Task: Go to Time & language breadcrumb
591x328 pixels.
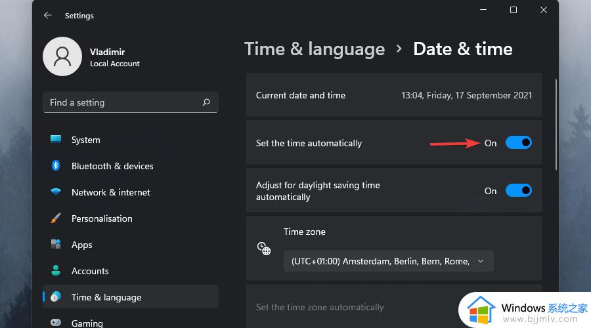Action: pyautogui.click(x=315, y=49)
